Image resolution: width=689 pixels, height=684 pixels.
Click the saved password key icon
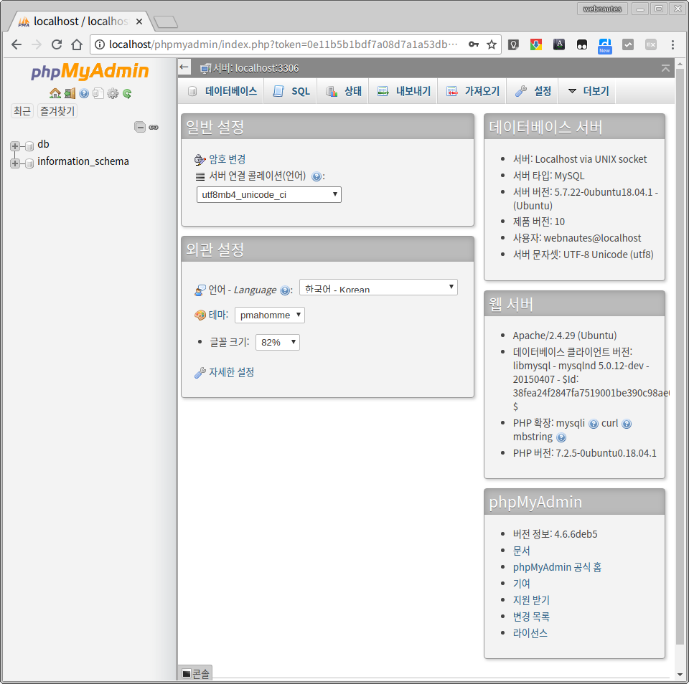pyautogui.click(x=473, y=44)
